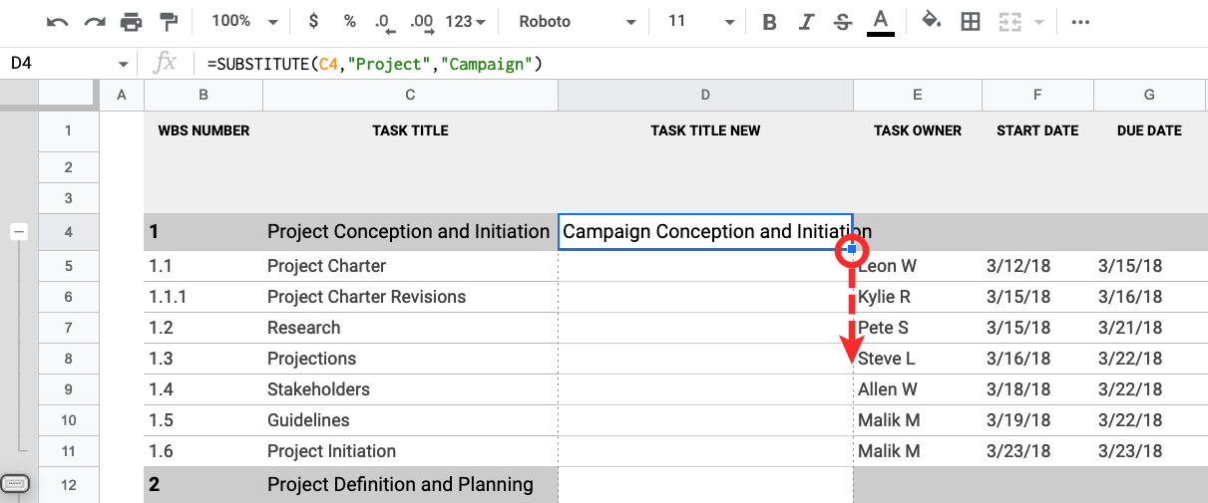Select the Projections task cell
This screenshot has height=503, width=1208.
[410, 359]
